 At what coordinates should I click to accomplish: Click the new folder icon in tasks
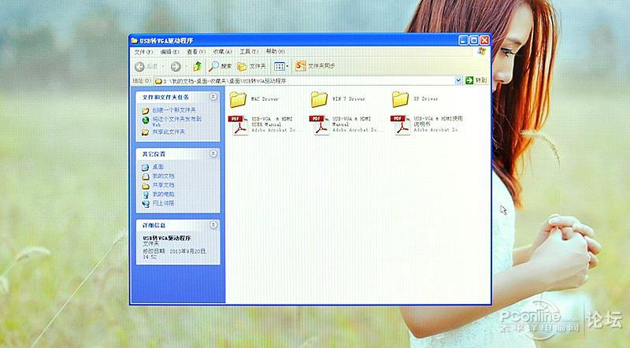(x=146, y=110)
